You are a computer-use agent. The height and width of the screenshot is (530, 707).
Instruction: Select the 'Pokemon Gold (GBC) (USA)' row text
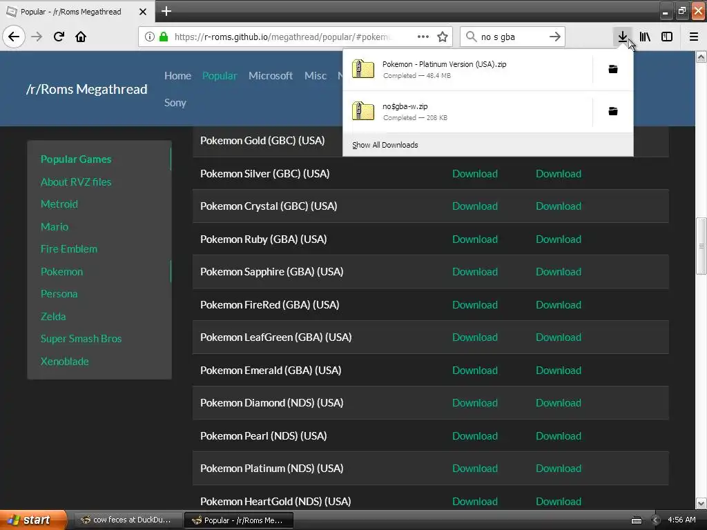(262, 141)
